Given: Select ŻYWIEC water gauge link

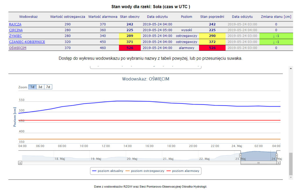Looking at the screenshot, I should point(15,36).
